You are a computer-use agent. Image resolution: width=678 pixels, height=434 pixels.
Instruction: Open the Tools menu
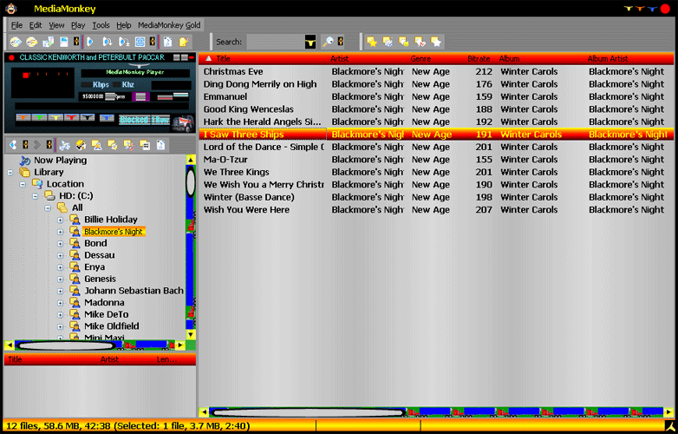pos(101,25)
